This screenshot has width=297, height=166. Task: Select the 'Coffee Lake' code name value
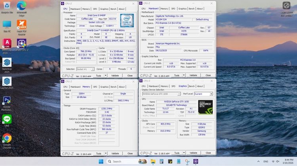(87, 19)
